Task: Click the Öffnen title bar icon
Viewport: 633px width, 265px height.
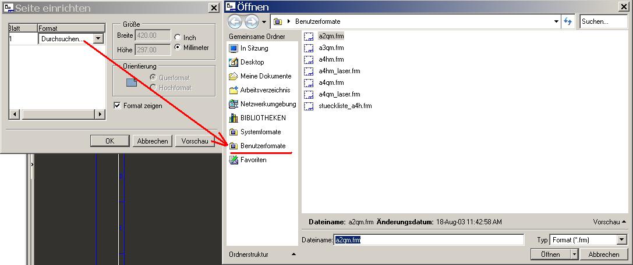Action: 231,7
